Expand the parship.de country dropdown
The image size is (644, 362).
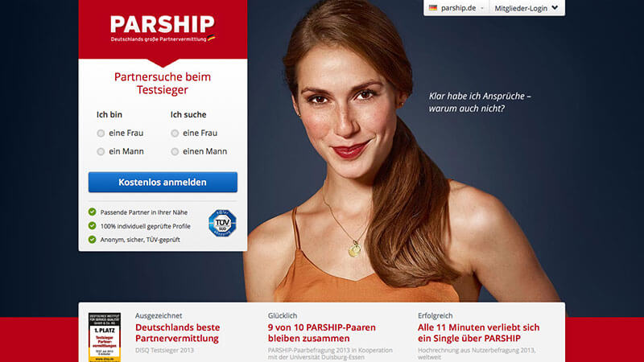(x=456, y=8)
